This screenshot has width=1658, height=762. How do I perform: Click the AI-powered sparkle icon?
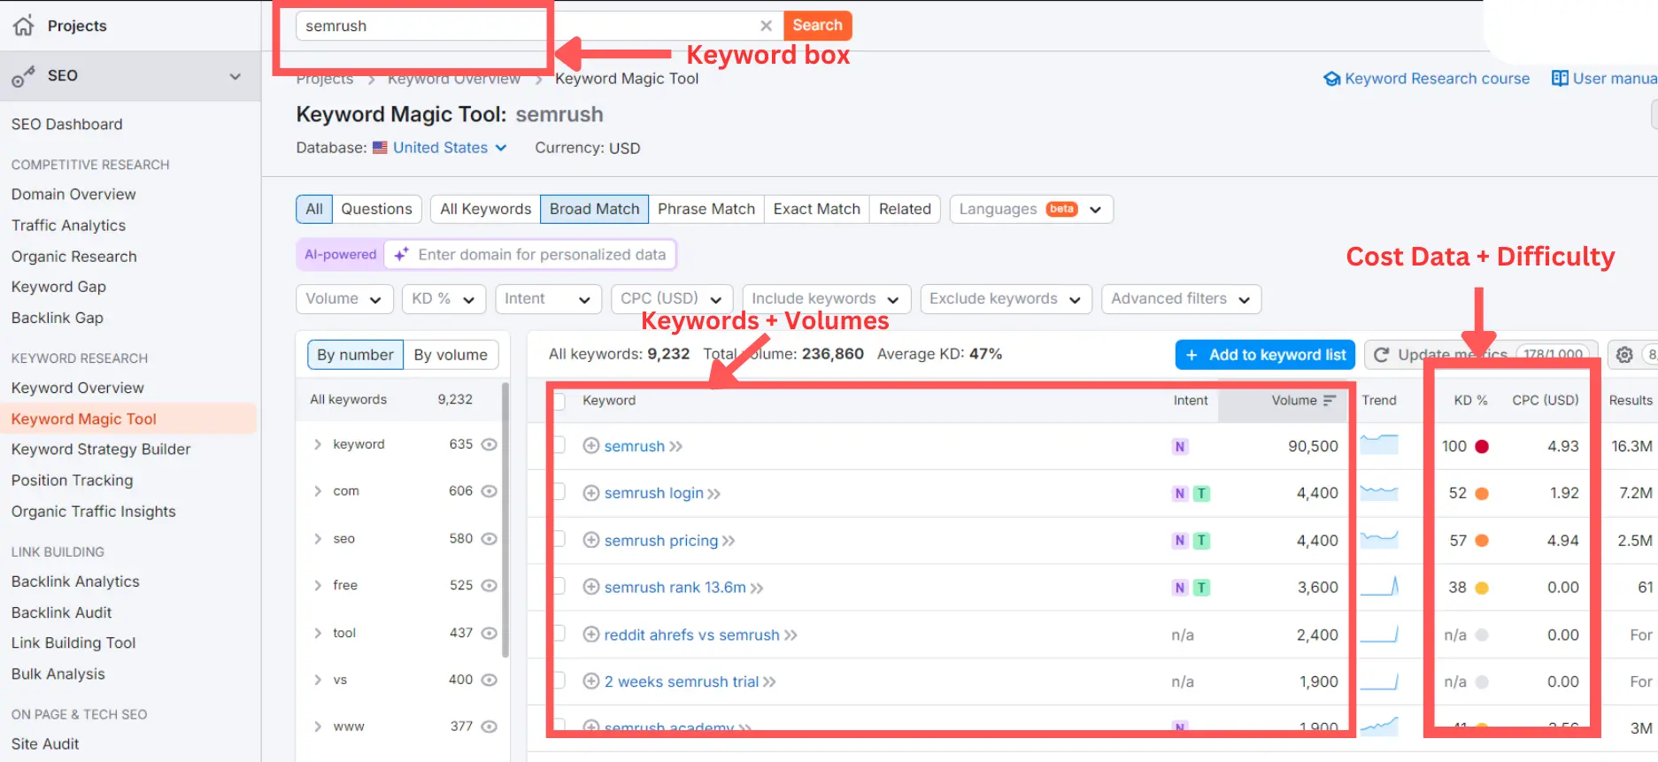(x=401, y=255)
